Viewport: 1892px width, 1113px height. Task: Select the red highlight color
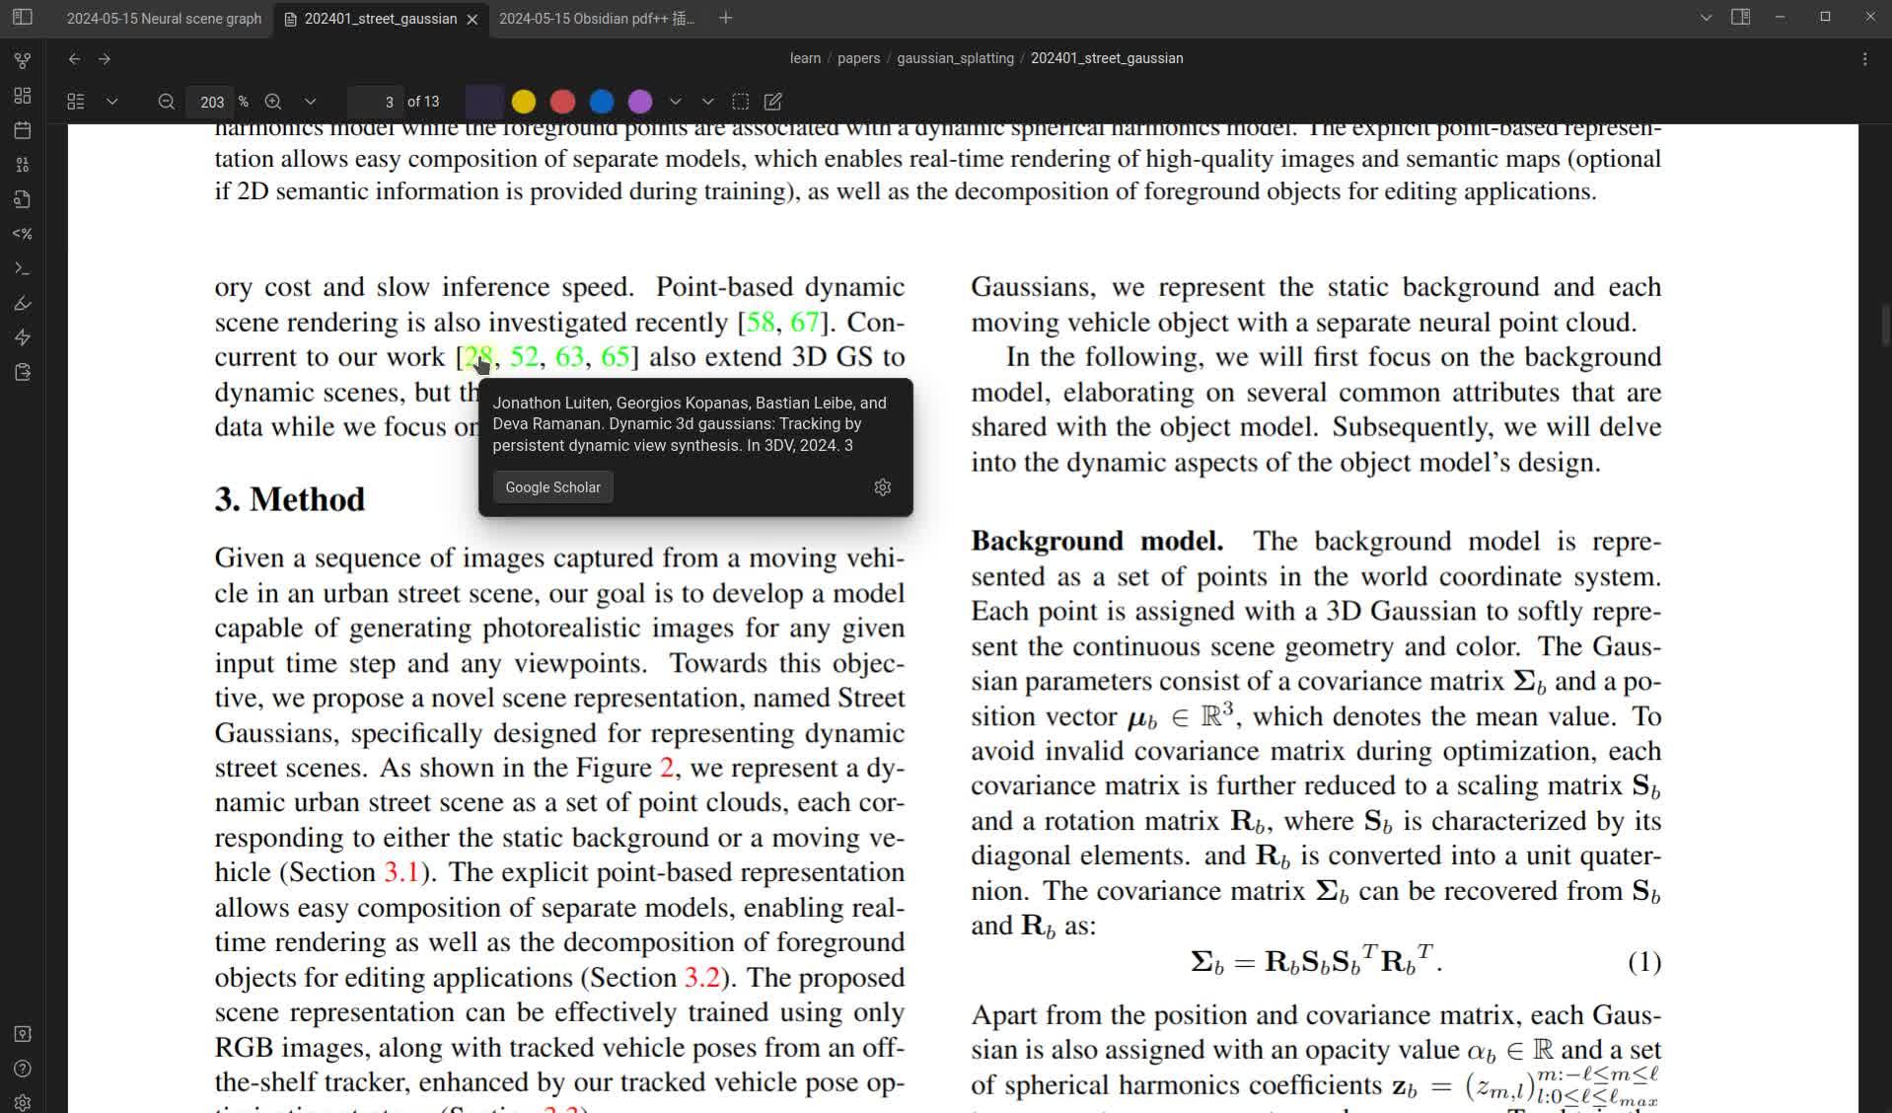562,102
